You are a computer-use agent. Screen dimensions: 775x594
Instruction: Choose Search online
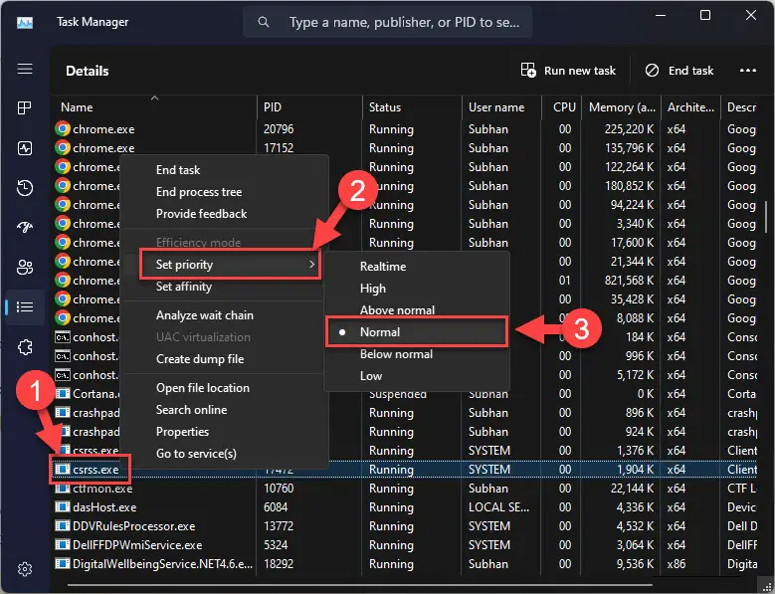click(225, 410)
